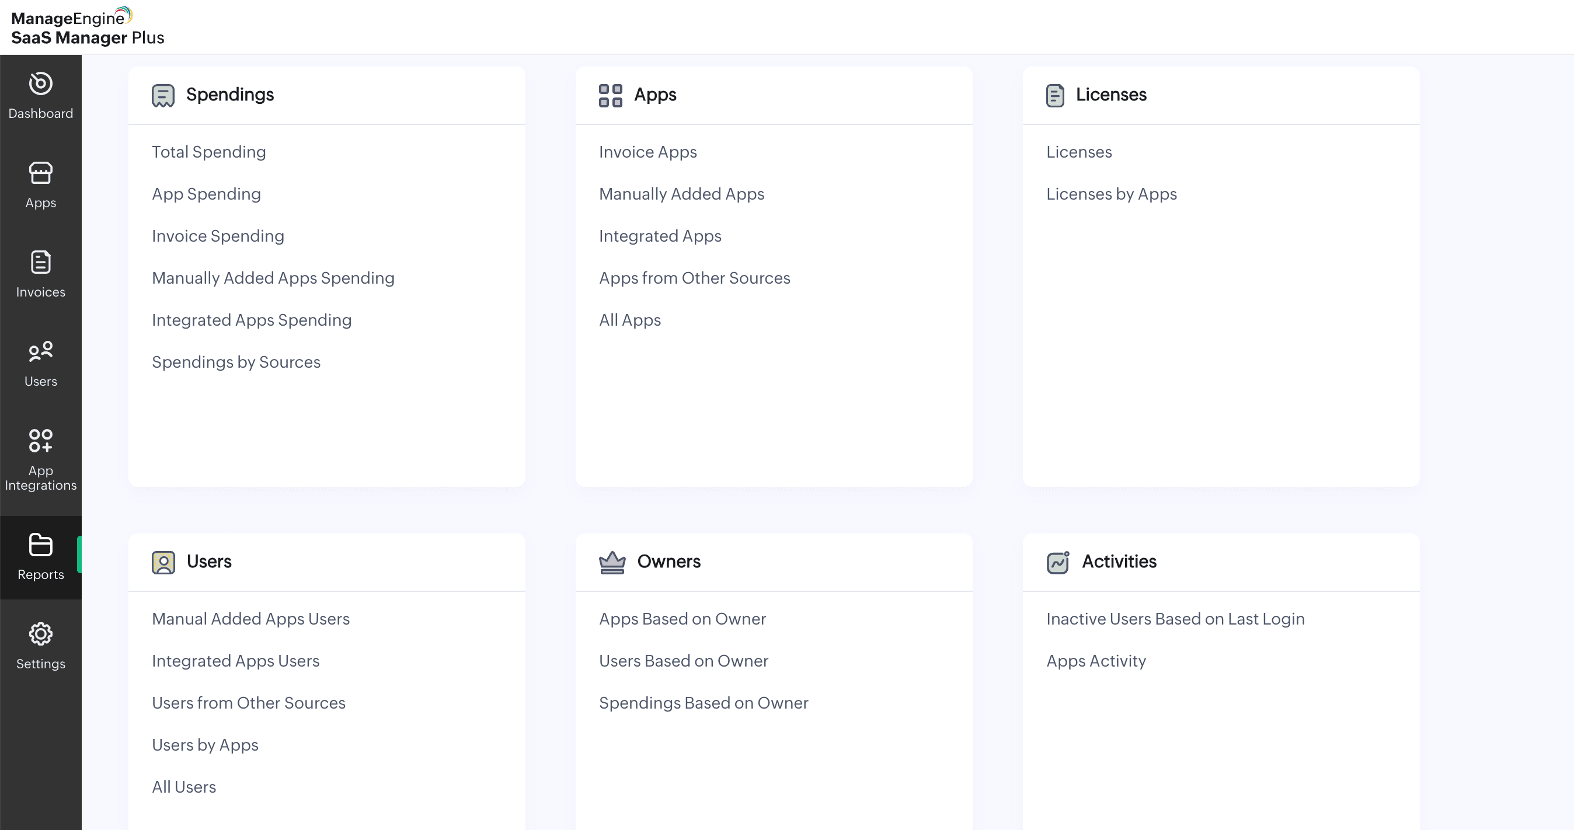The width and height of the screenshot is (1574, 830).
Task: Open the Licenses by Apps report
Action: tap(1111, 194)
